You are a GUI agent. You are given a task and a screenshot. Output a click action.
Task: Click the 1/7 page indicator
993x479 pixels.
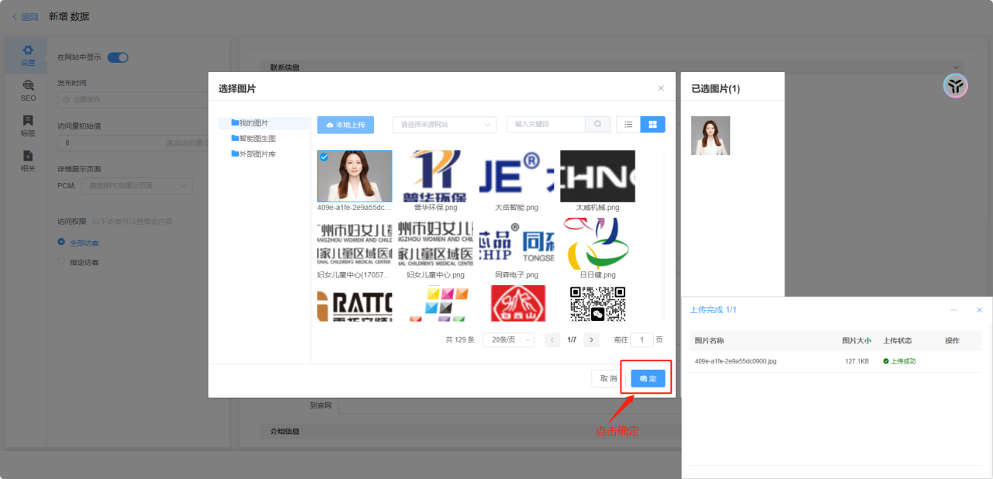572,339
